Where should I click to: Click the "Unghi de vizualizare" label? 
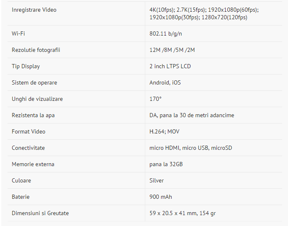pyautogui.click(x=37, y=99)
